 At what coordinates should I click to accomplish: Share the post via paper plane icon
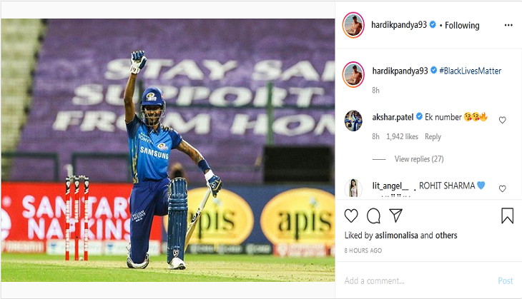tap(396, 216)
